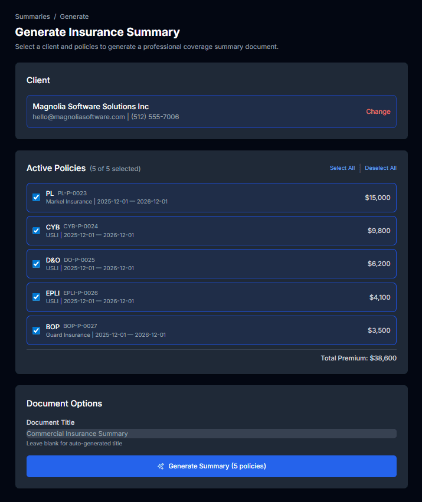Uncheck the BOP policy checkbox
Viewport: 422px width, 502px height.
click(x=36, y=330)
